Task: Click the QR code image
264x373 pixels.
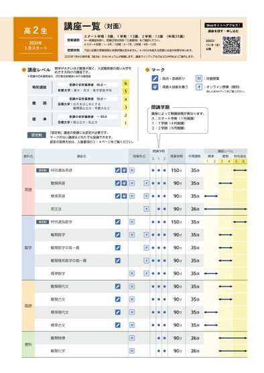Action: coord(231,45)
